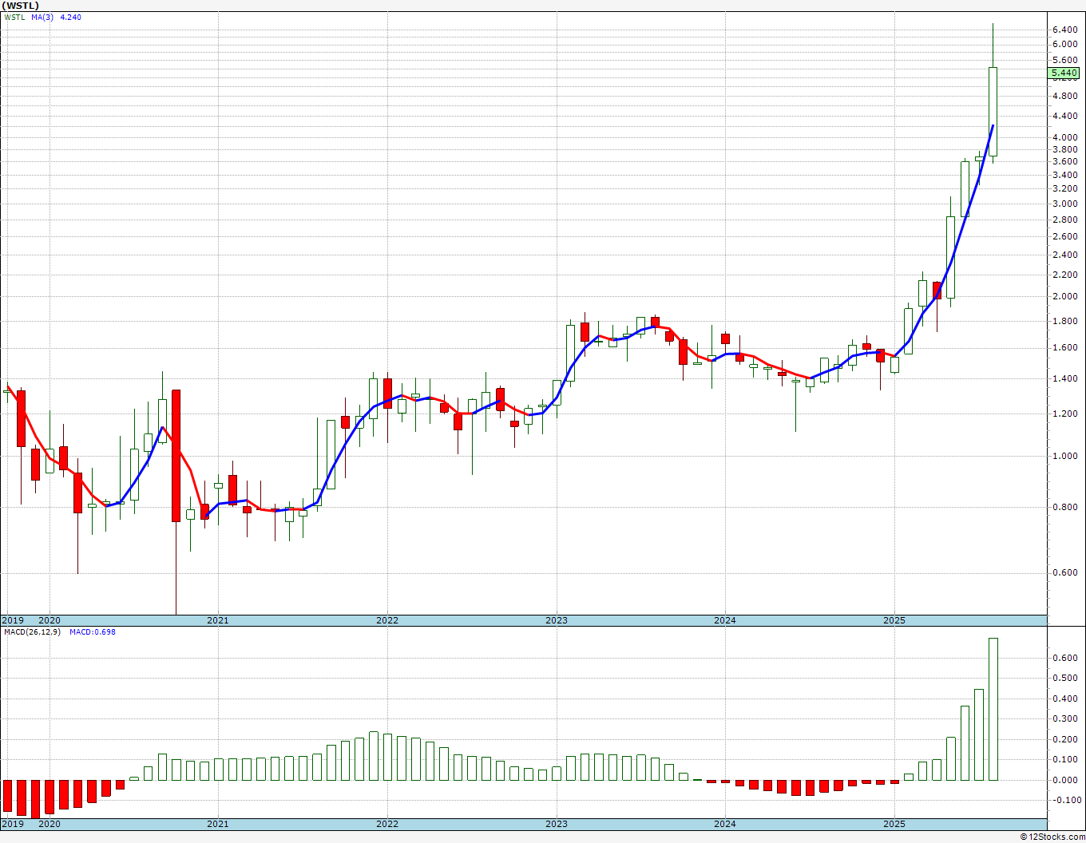
Task: Click the 0.800 price axis label
Action: (x=1065, y=508)
